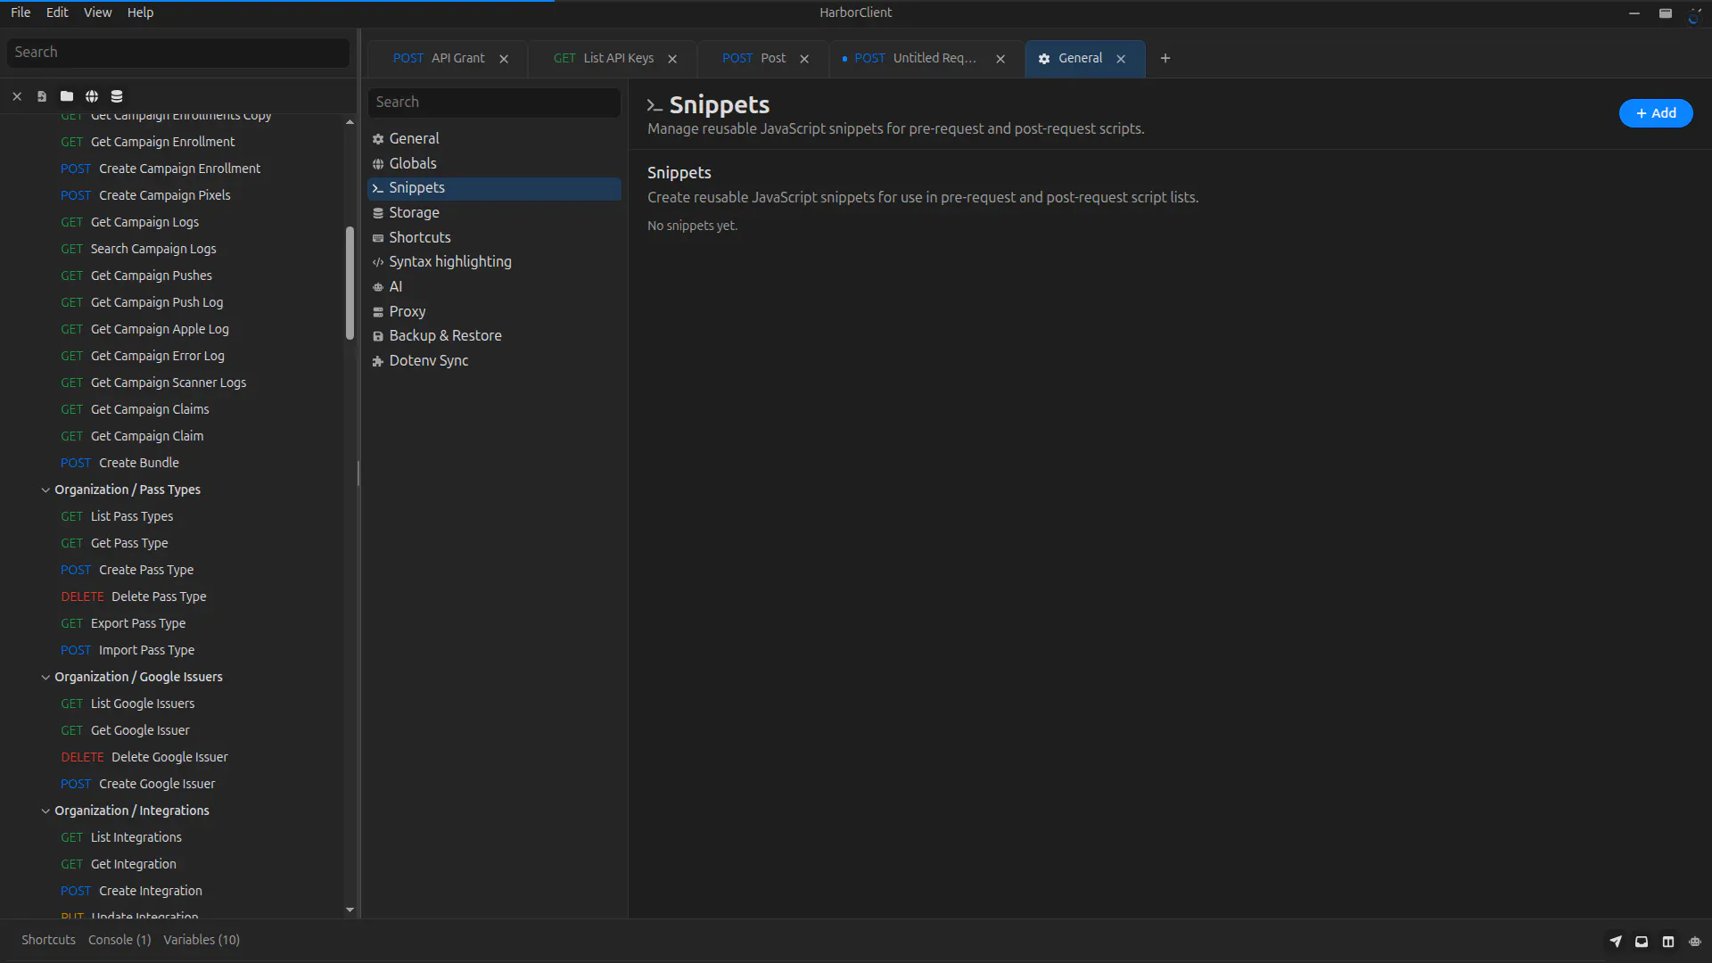Open a new tab with the plus icon
This screenshot has height=963, width=1712.
1165,59
